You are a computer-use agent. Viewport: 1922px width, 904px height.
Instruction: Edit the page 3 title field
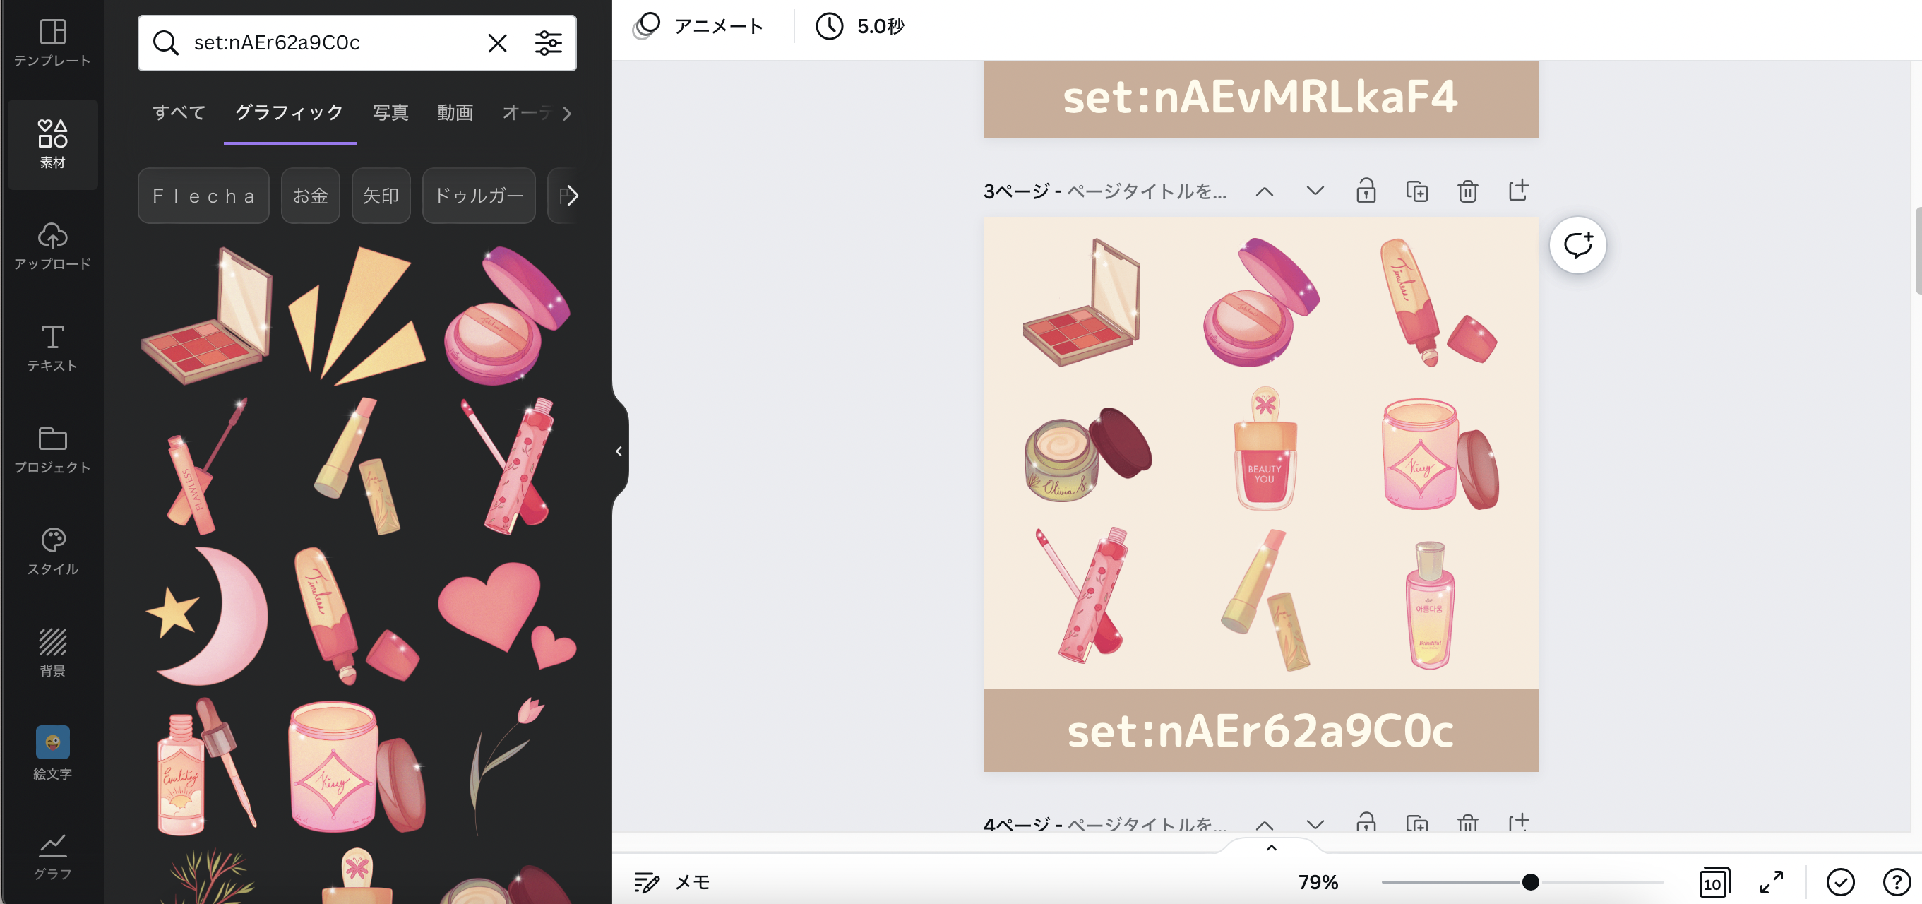[x=1147, y=191]
